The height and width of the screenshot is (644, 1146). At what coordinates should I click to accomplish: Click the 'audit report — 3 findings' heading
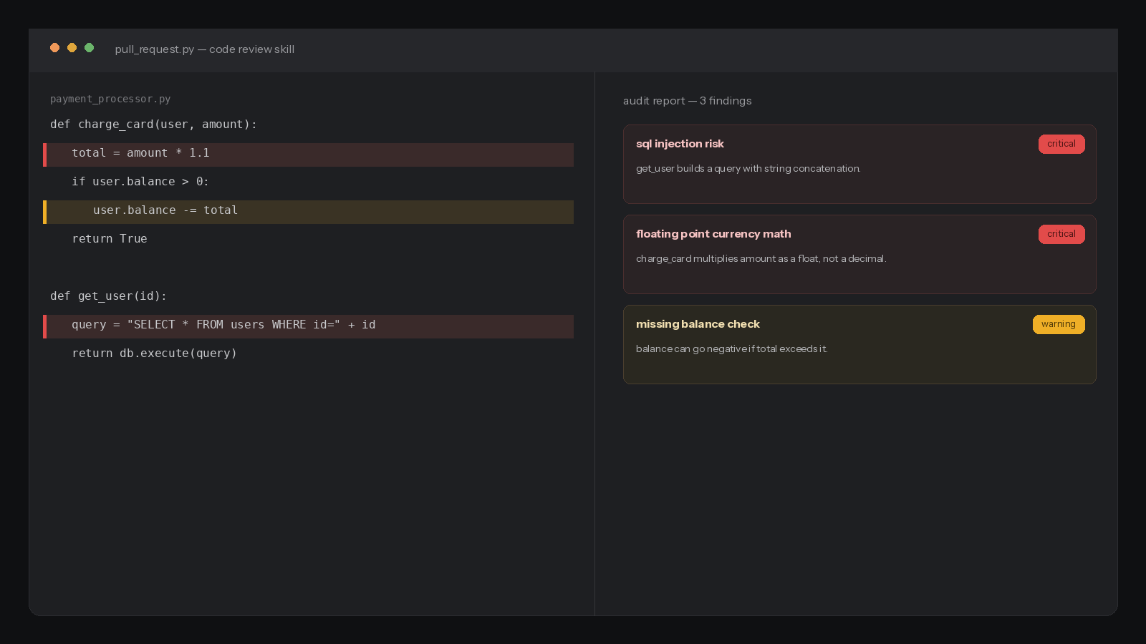point(688,101)
